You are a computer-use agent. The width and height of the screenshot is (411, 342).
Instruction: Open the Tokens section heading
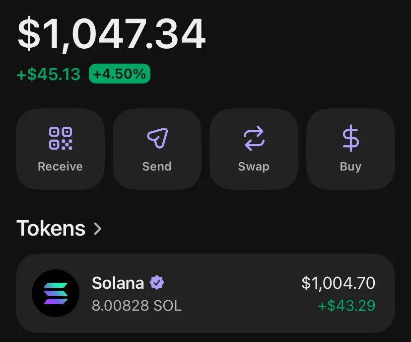[x=51, y=229]
